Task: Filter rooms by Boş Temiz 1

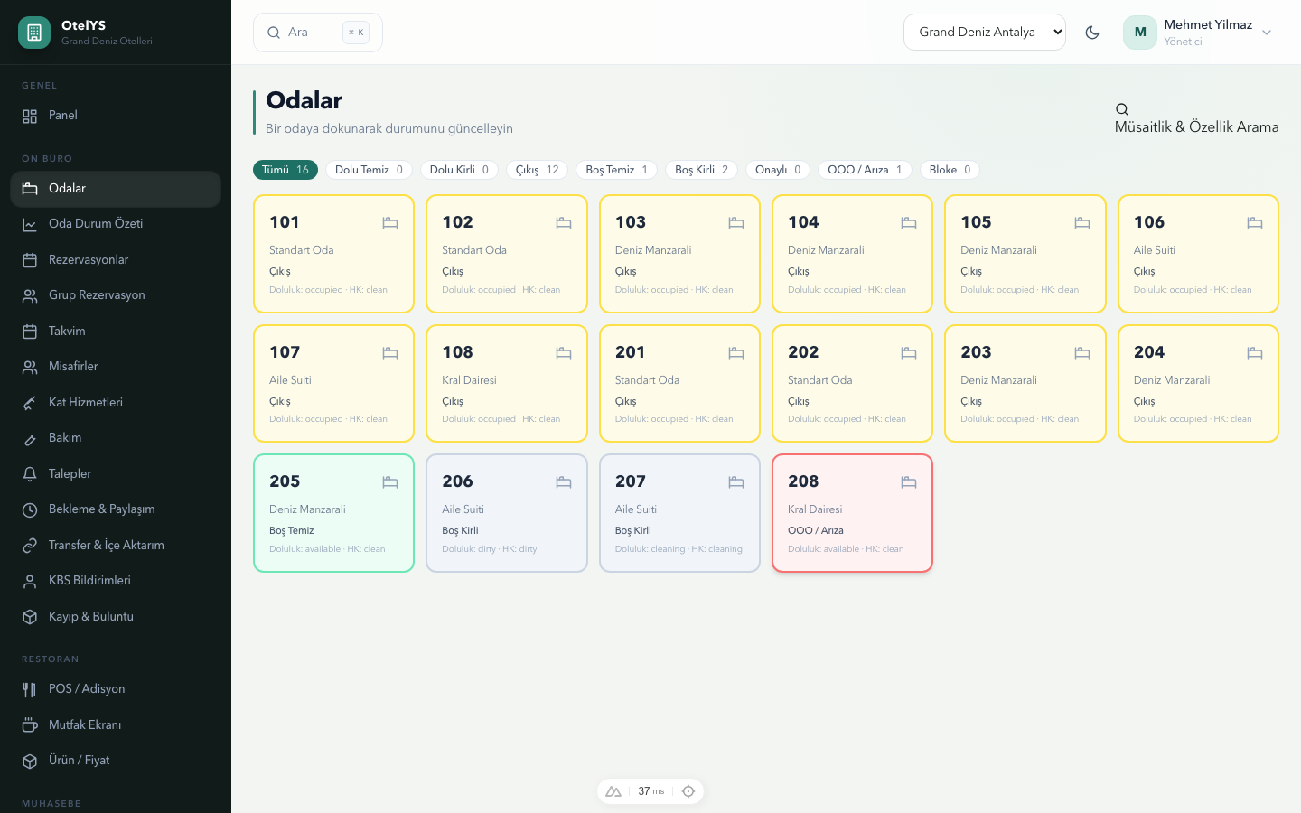Action: tap(616, 170)
